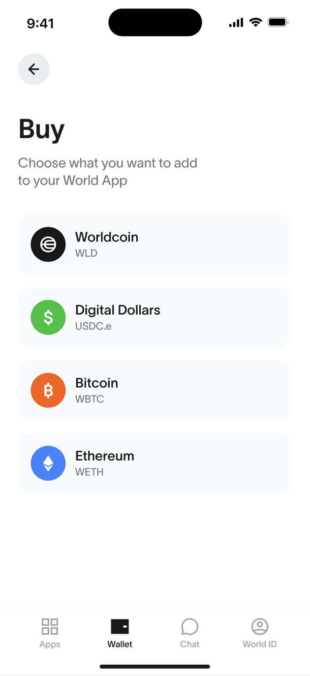Tap the home indicator bar
Viewport: 310px width, 676px height.
point(155,667)
